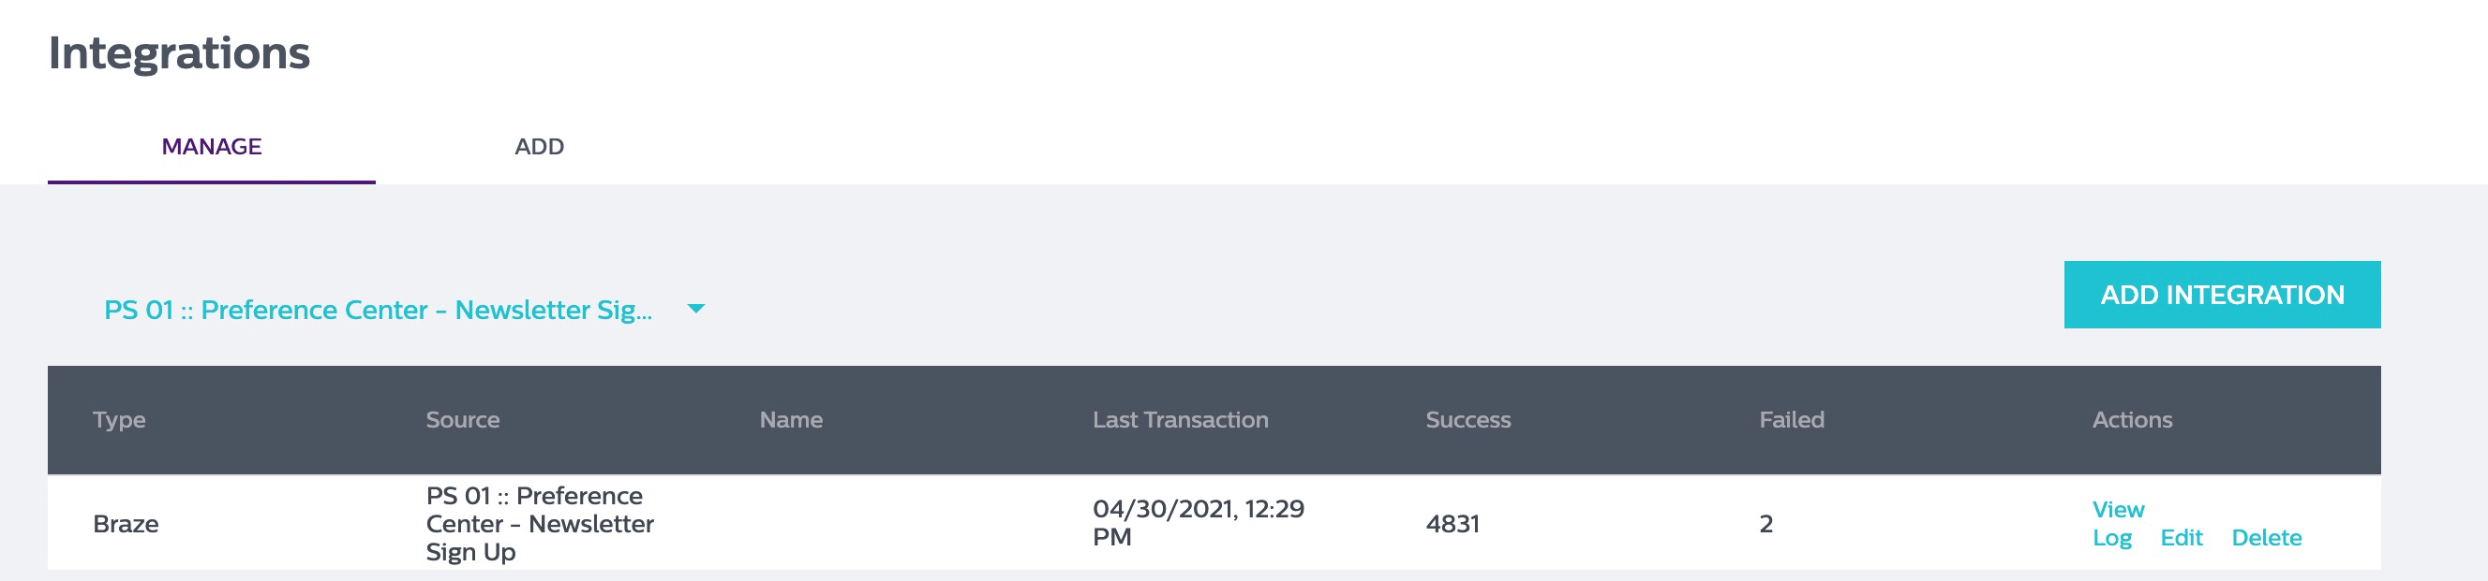Click the Source column header
This screenshot has height=581, width=2488.
463,420
